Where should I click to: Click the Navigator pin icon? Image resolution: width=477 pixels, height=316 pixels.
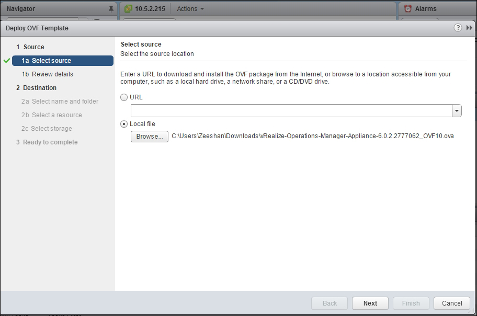(x=110, y=9)
